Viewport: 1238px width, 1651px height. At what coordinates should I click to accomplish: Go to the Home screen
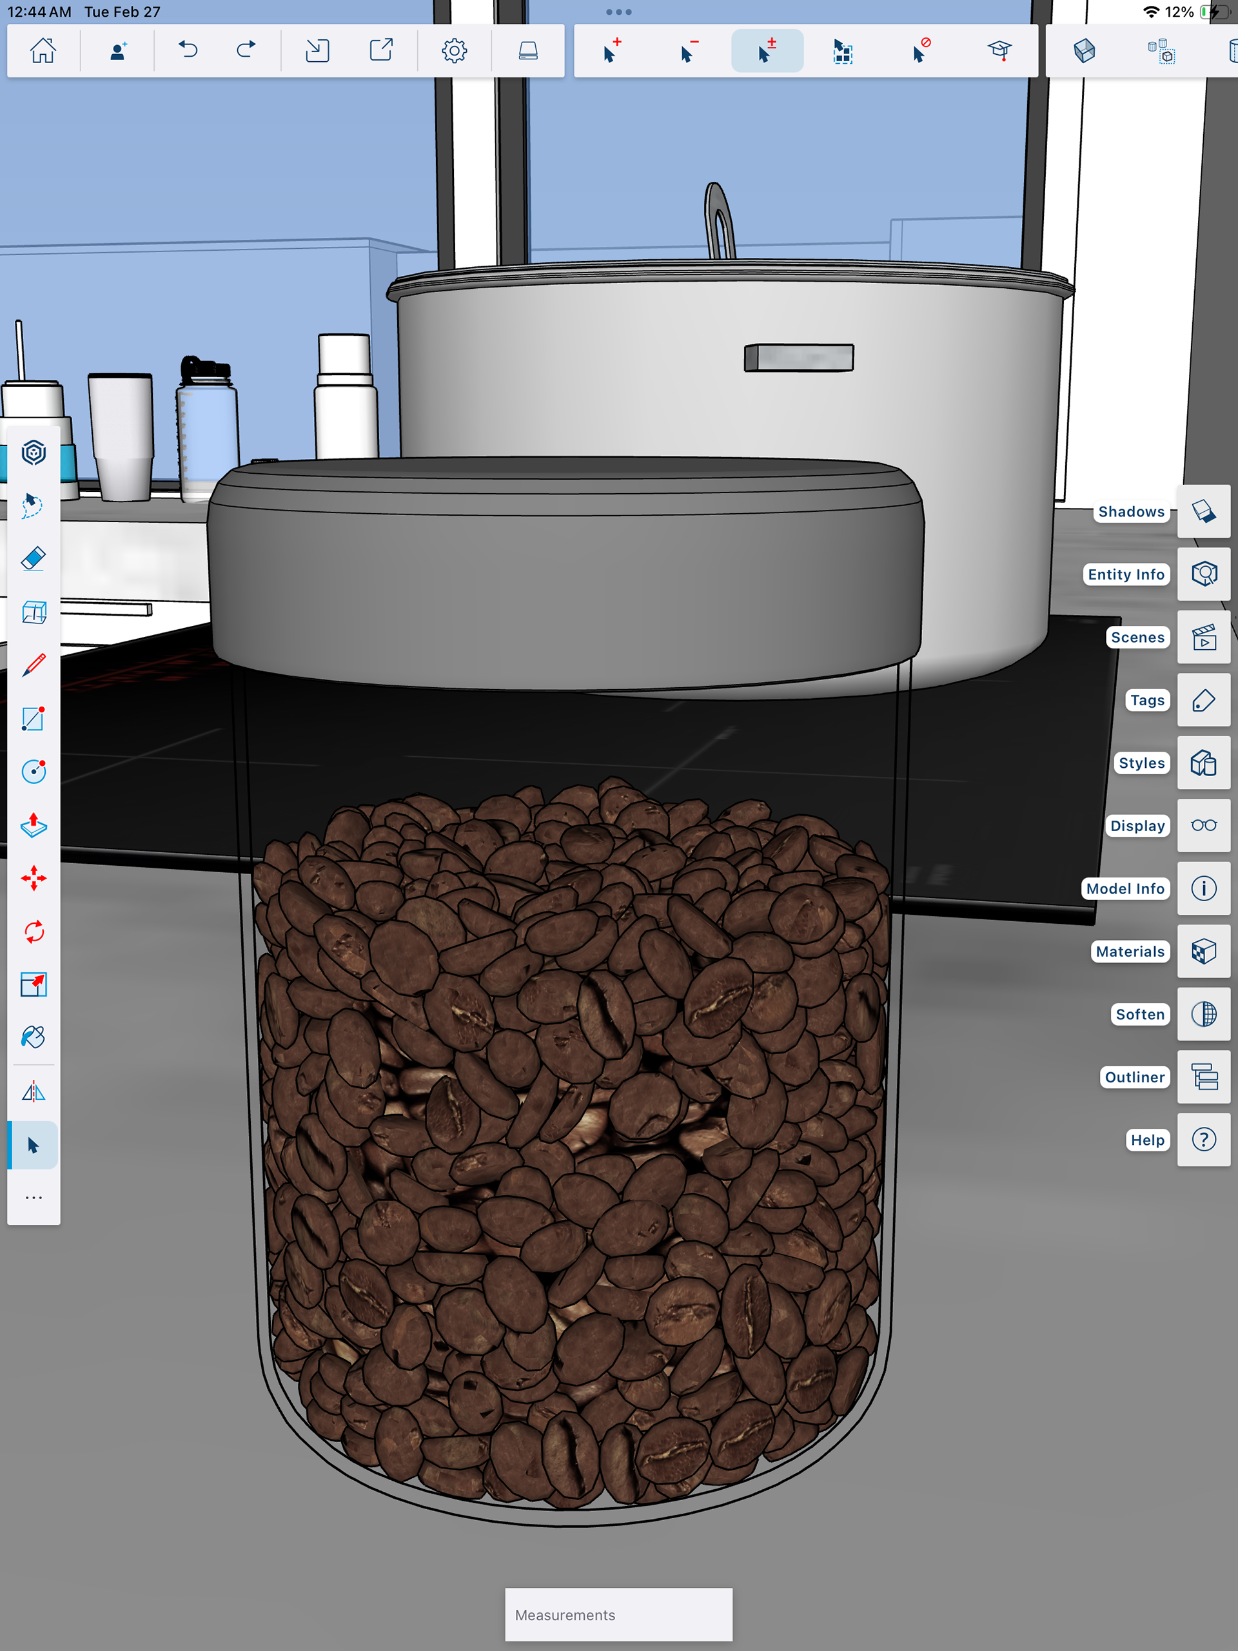43,51
